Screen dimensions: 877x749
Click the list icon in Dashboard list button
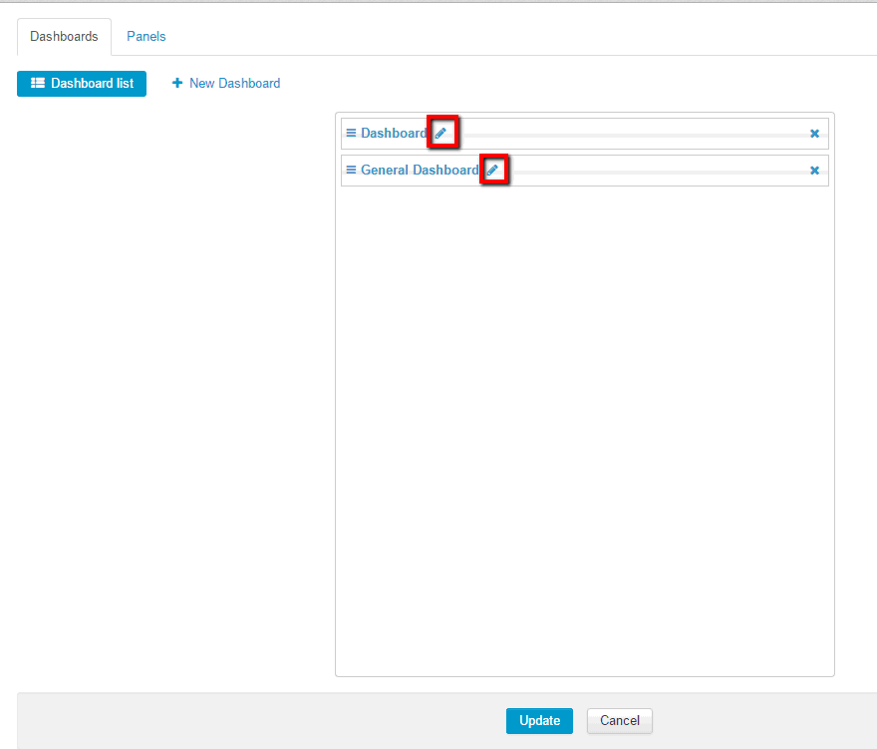point(38,84)
